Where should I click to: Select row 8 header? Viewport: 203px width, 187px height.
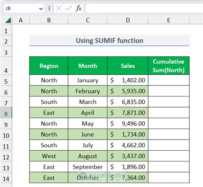point(6,113)
